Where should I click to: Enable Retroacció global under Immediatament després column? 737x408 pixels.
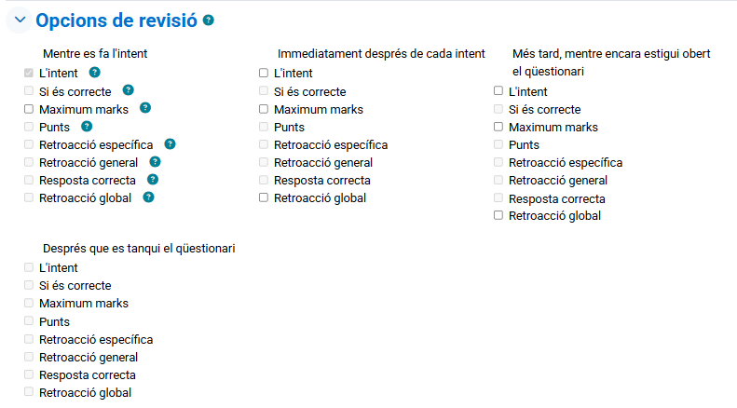[x=264, y=197]
